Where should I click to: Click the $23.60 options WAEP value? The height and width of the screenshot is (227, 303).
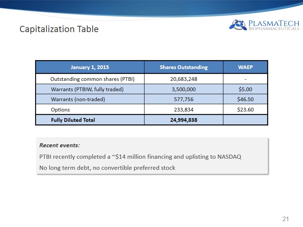point(245,110)
